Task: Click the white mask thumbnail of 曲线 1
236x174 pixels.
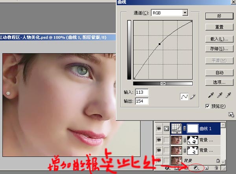Action: click(x=192, y=128)
